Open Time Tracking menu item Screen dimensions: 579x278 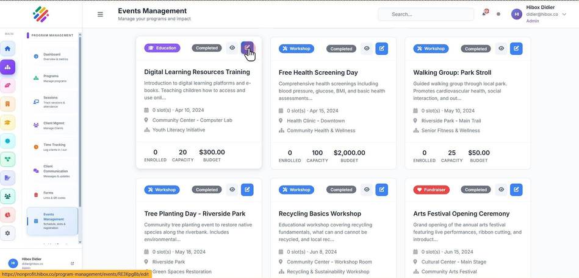tap(52, 147)
